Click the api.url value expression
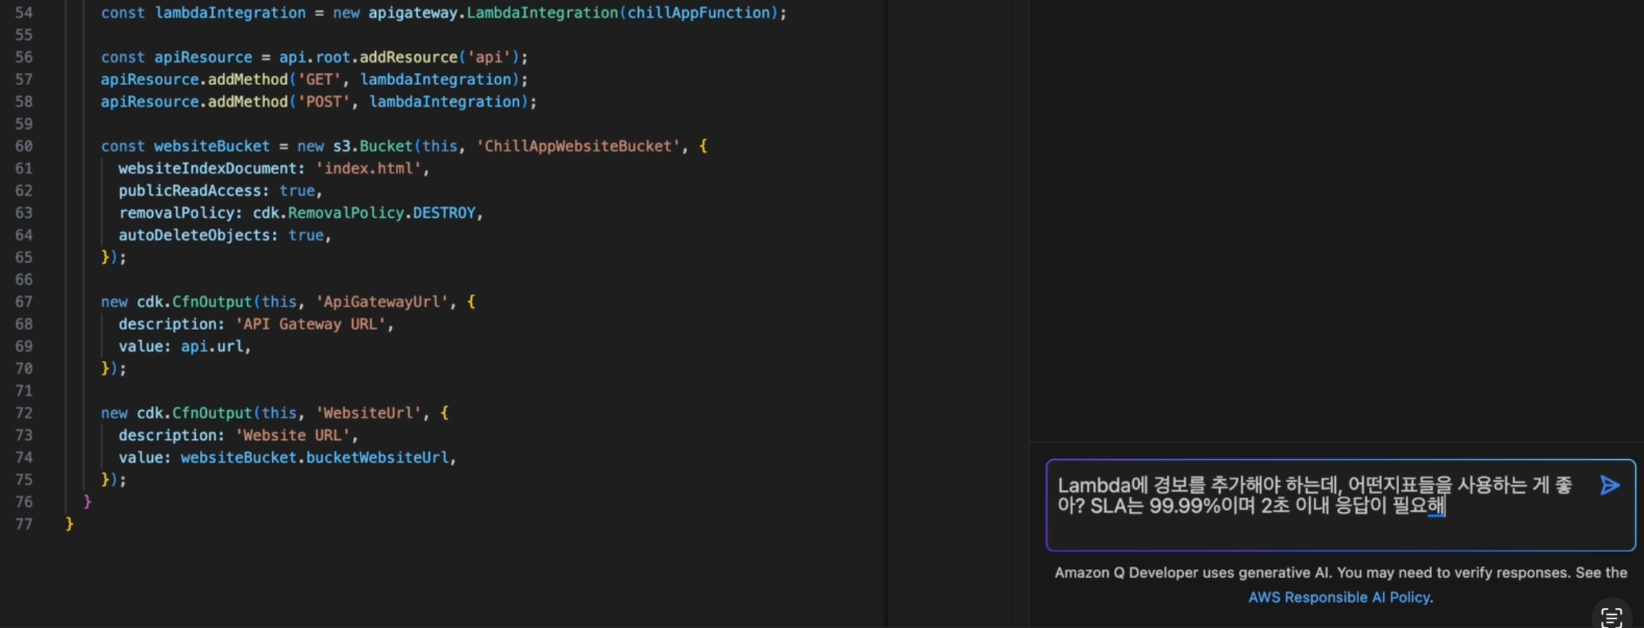 click(x=213, y=347)
